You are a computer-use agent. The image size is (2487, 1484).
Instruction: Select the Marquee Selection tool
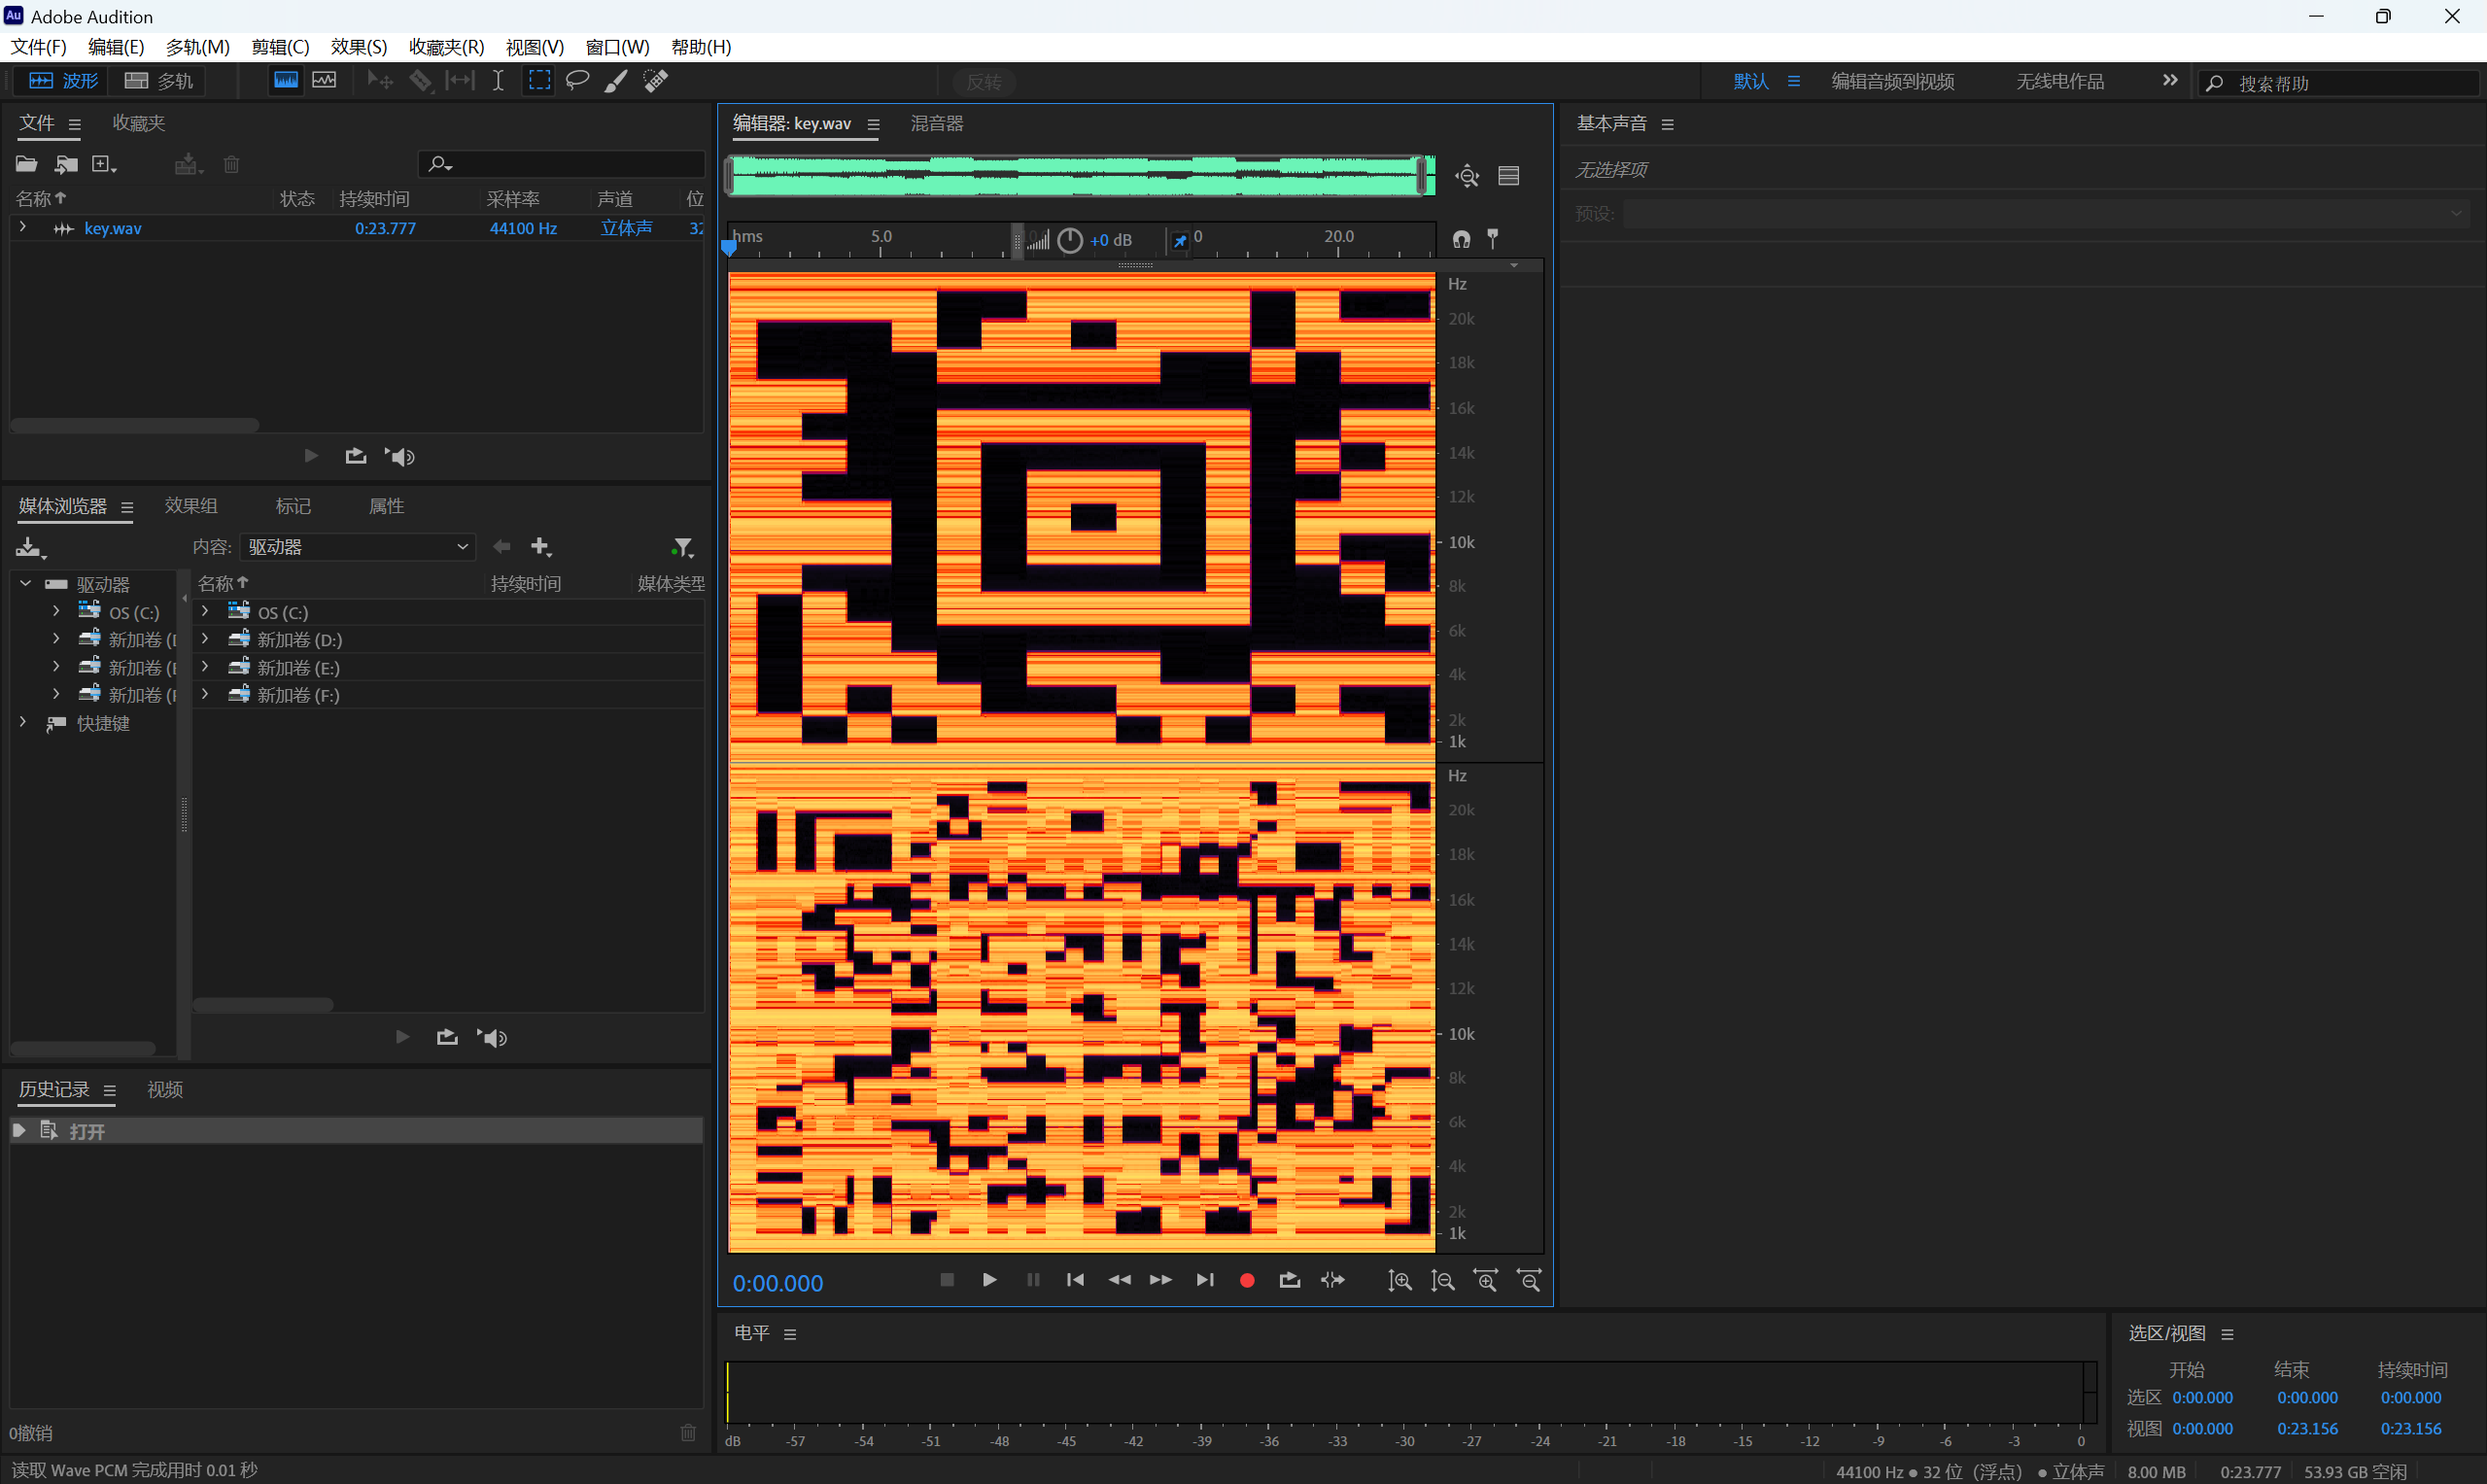point(540,81)
